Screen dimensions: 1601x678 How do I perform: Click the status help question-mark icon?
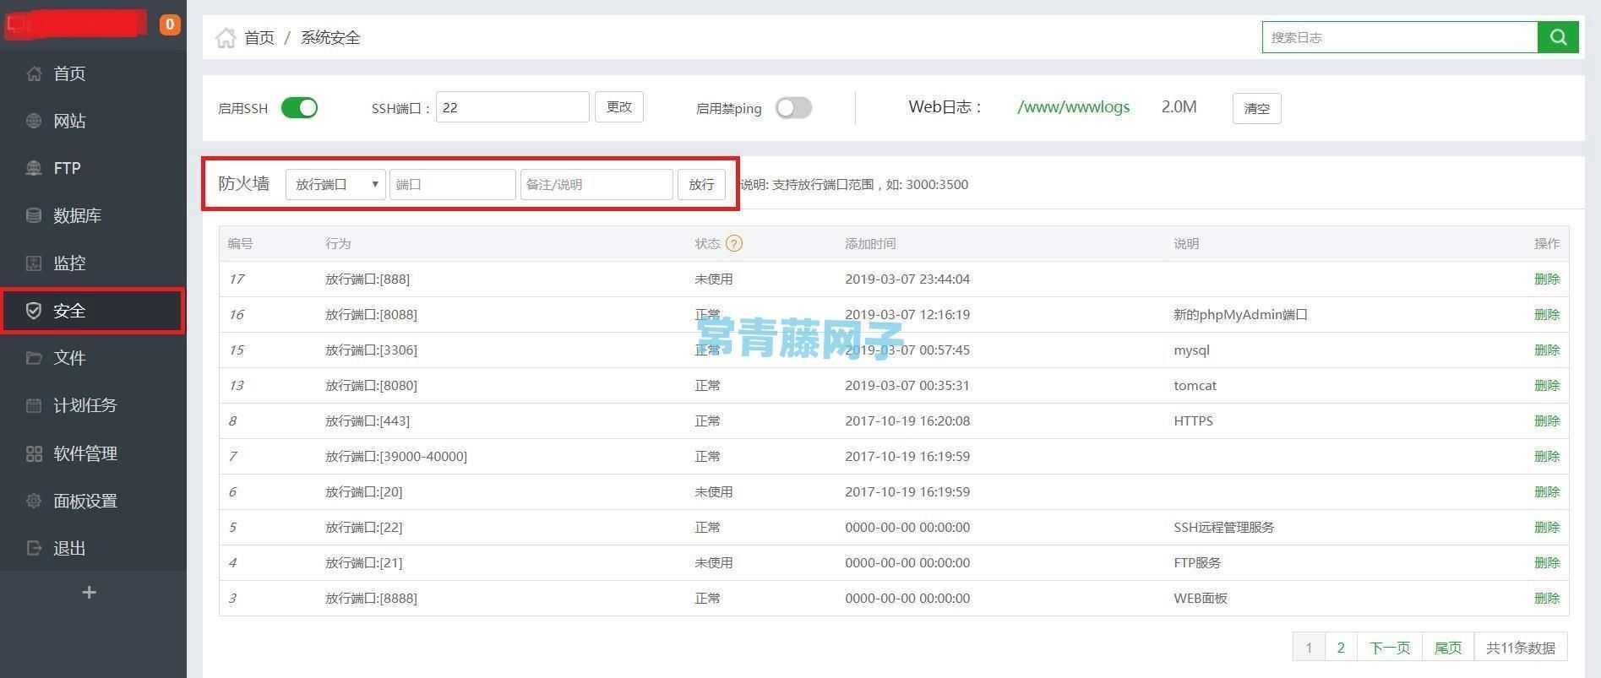[734, 243]
